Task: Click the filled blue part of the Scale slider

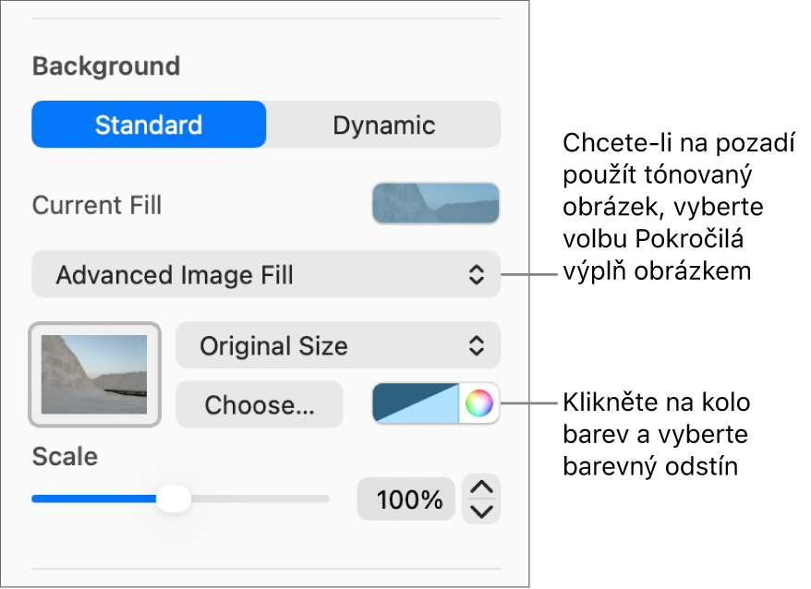Action: point(92,499)
